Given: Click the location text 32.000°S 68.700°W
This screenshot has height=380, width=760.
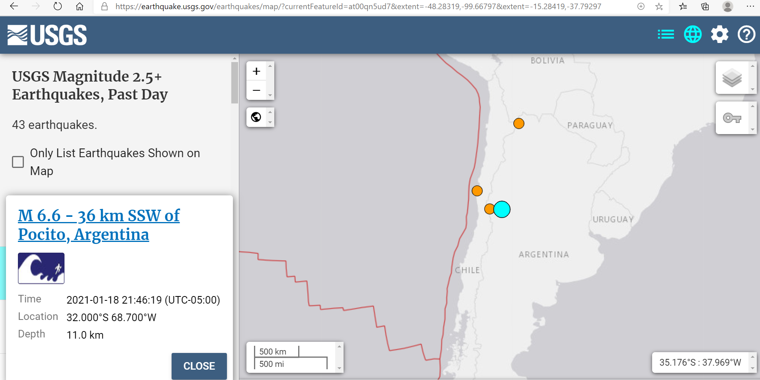Looking at the screenshot, I should (x=111, y=318).
